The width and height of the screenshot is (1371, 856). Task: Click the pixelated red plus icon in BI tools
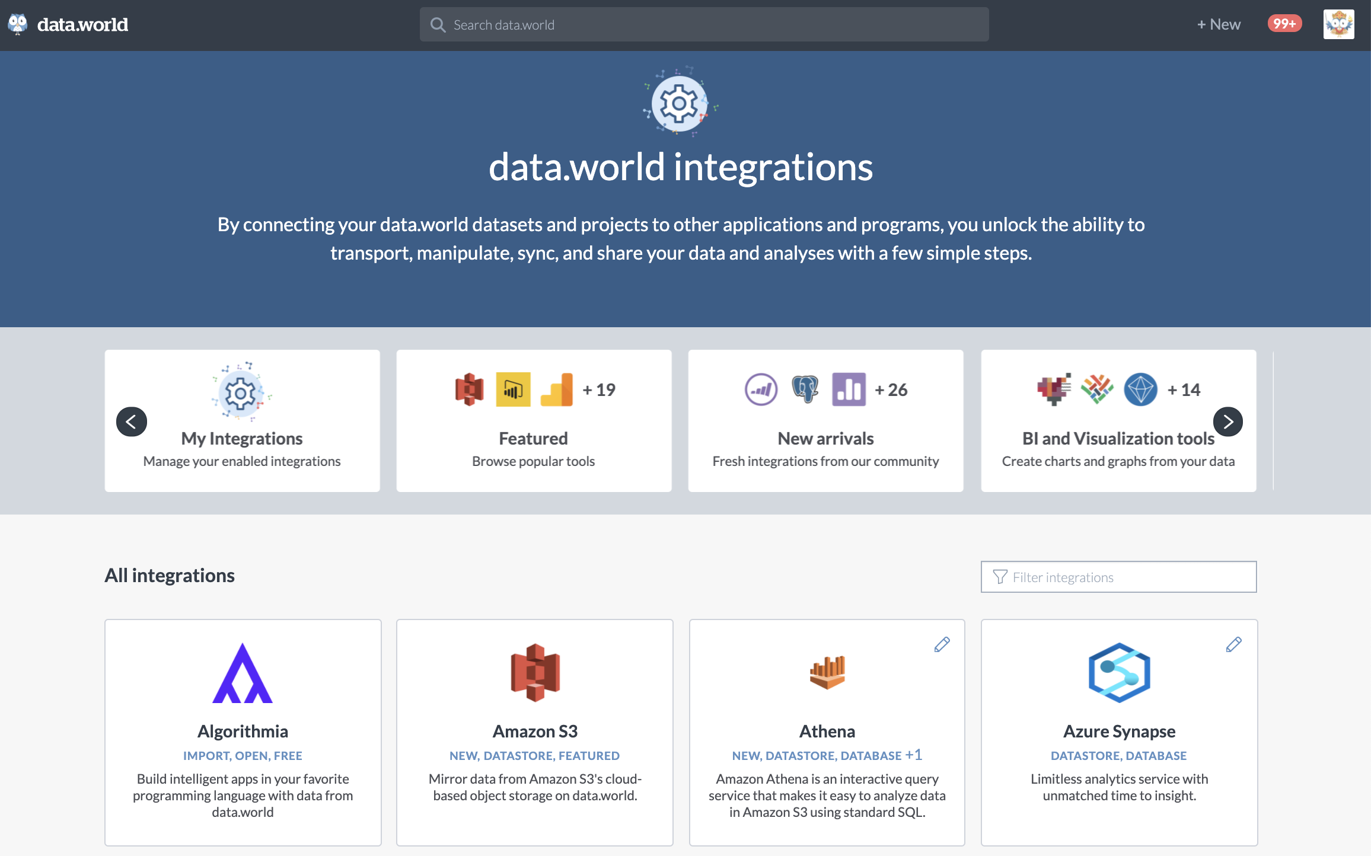tap(1054, 389)
